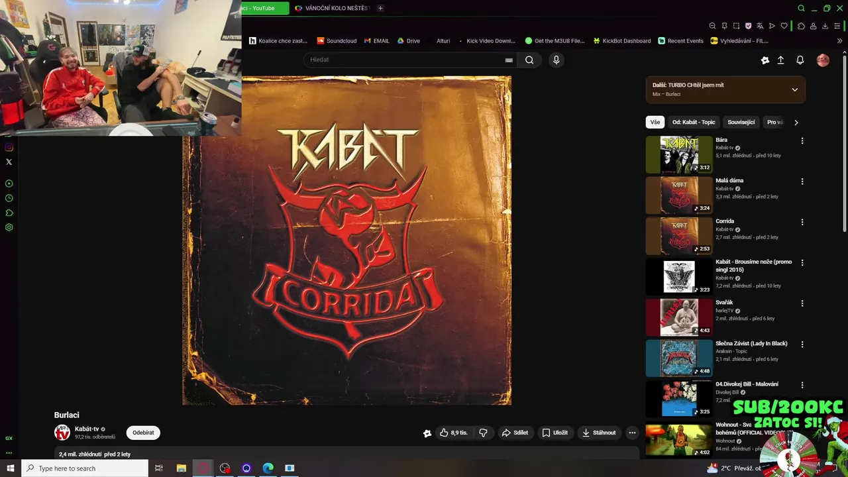The image size is (848, 477).
Task: Click the Odebírat subscribe button
Action: [143, 433]
